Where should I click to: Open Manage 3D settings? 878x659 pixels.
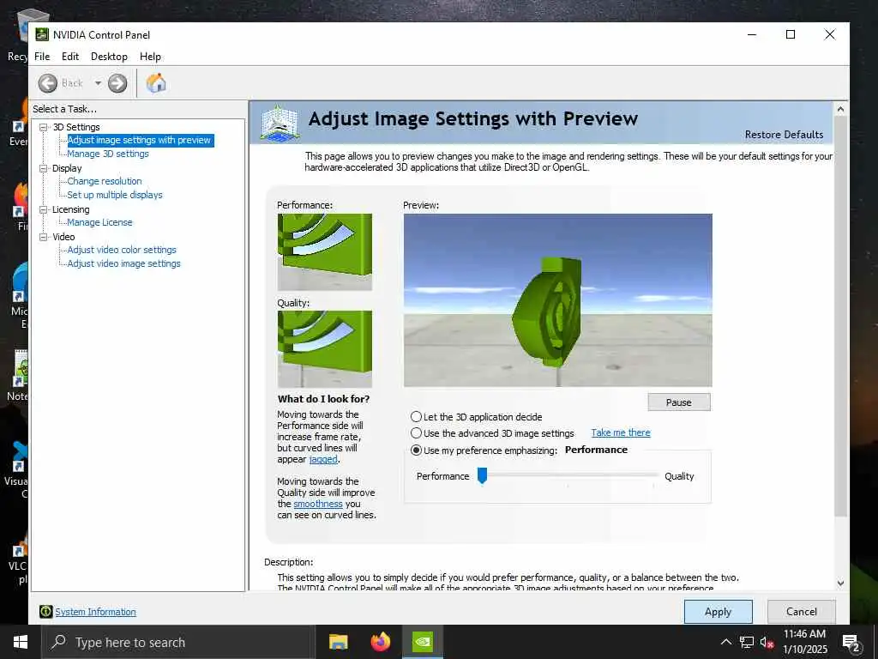click(108, 154)
